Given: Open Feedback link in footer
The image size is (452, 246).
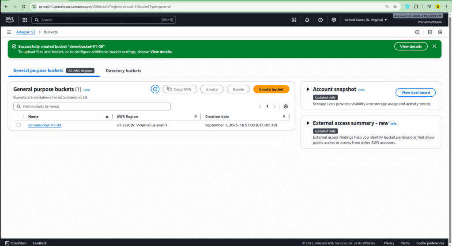Looking at the screenshot, I should [x=40, y=243].
